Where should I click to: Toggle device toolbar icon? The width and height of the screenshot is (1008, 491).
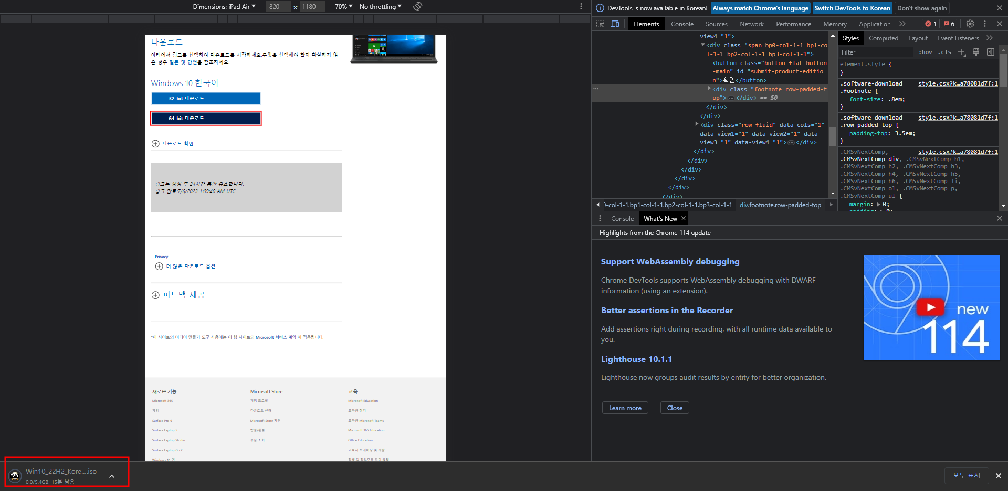[x=615, y=24]
